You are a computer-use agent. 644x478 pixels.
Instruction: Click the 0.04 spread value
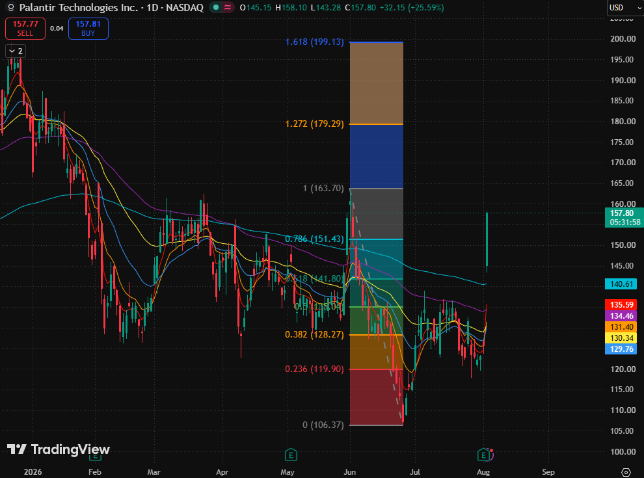(x=57, y=29)
